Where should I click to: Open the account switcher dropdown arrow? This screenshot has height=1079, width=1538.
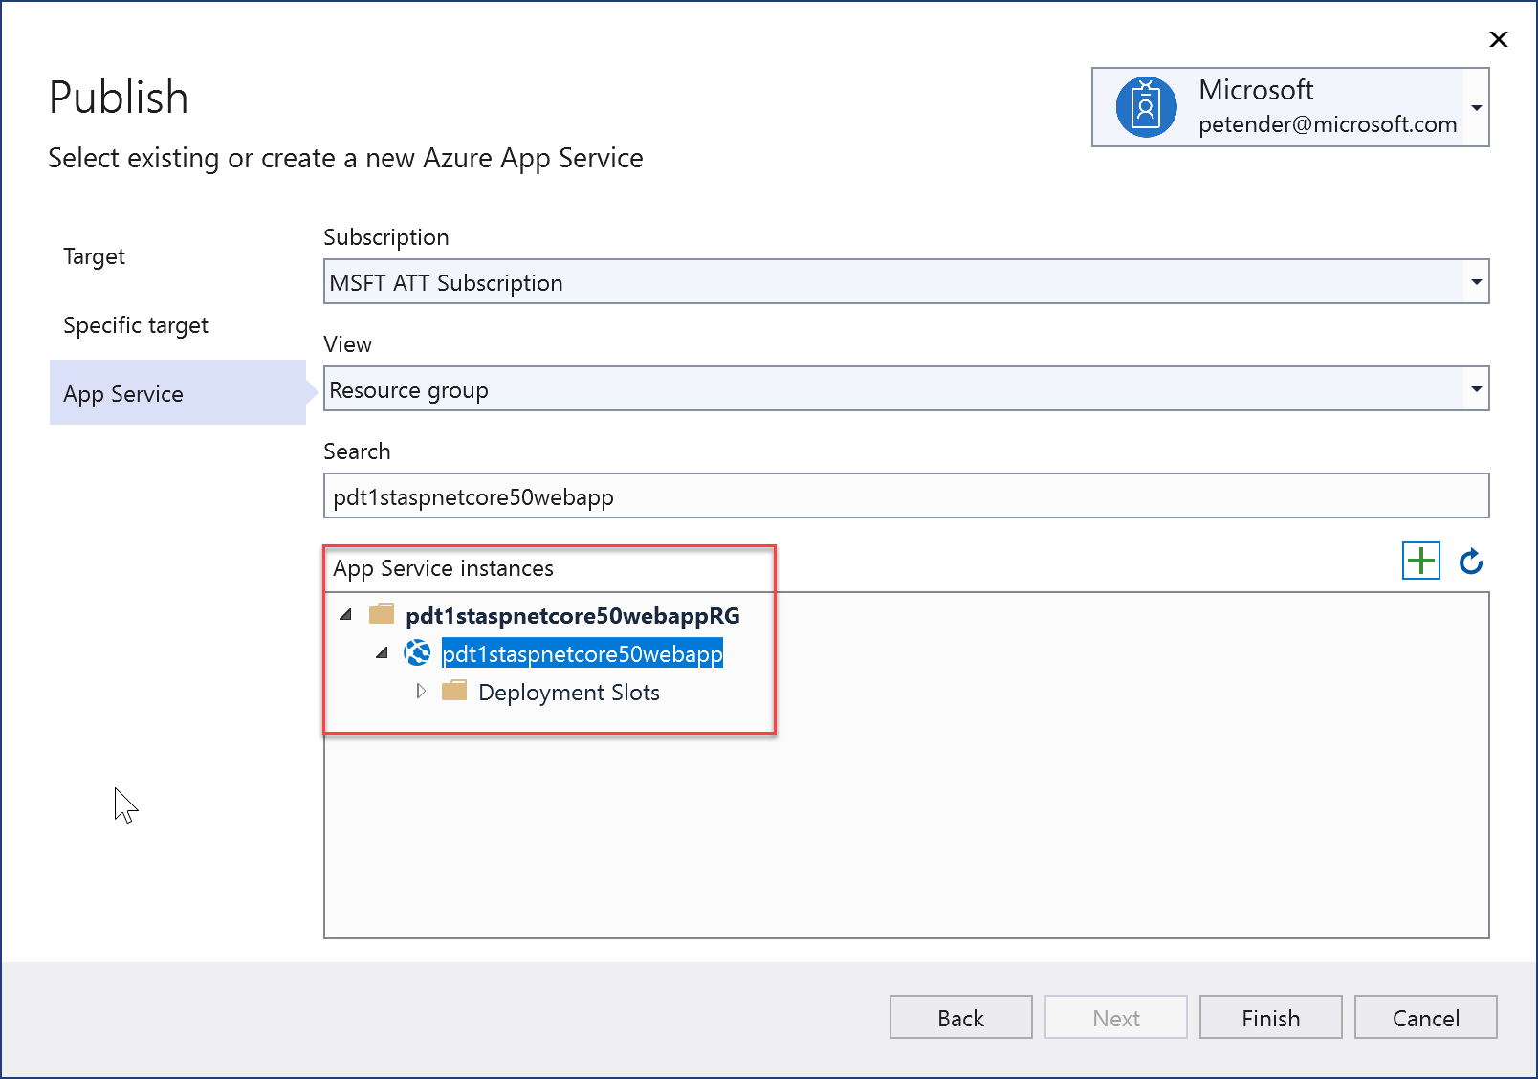click(x=1476, y=107)
